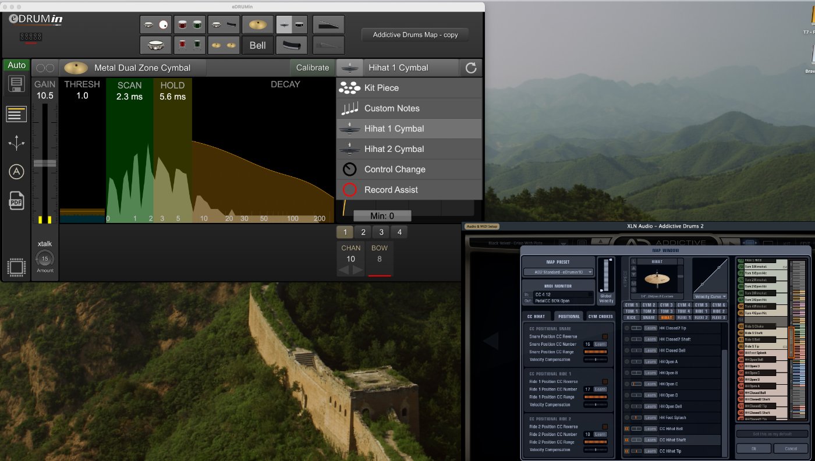Select preset slot 2 button
The image size is (815, 461).
tap(363, 232)
